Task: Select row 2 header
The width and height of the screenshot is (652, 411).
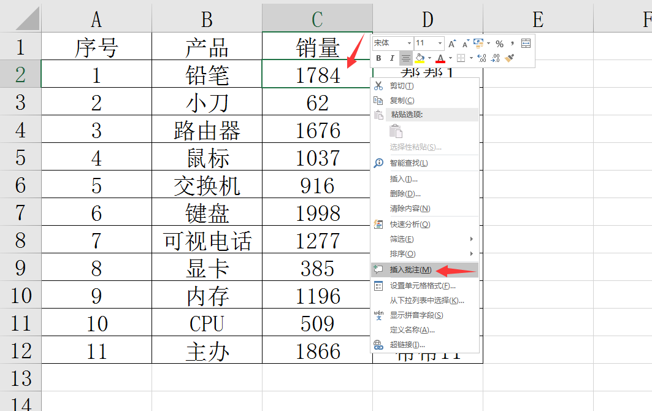Action: click(20, 74)
